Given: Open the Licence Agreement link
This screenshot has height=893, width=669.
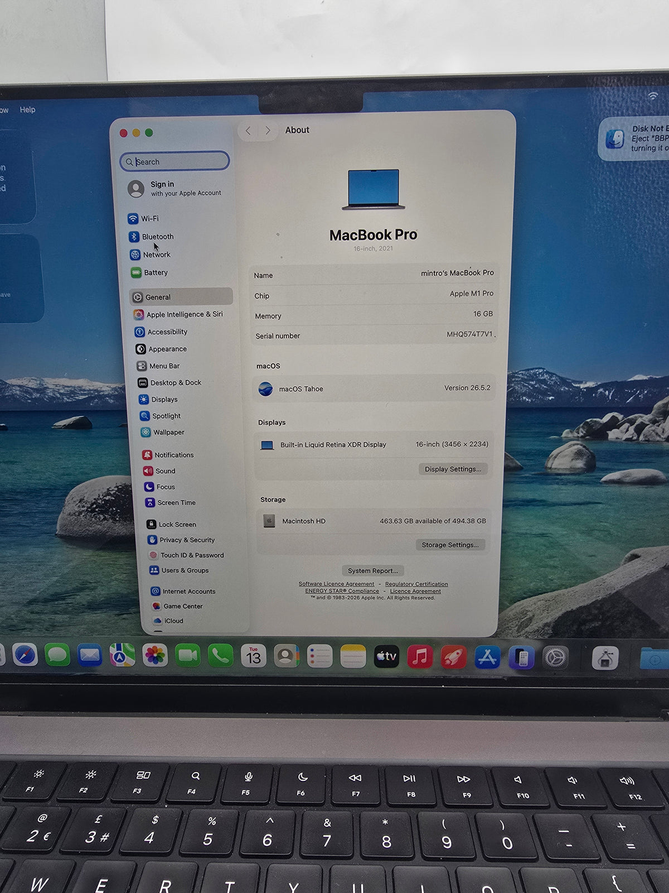Looking at the screenshot, I should click(x=415, y=591).
